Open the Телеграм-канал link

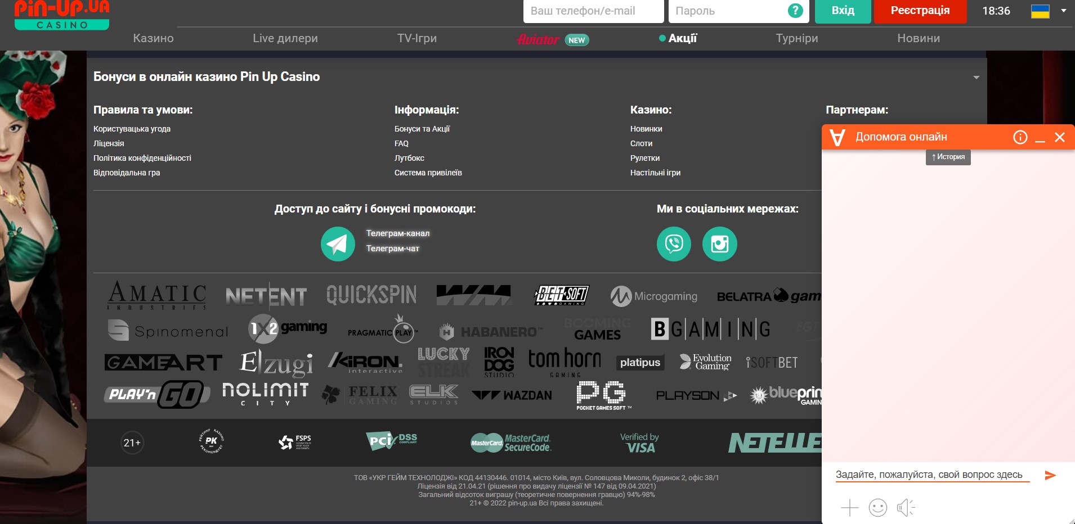pos(398,233)
